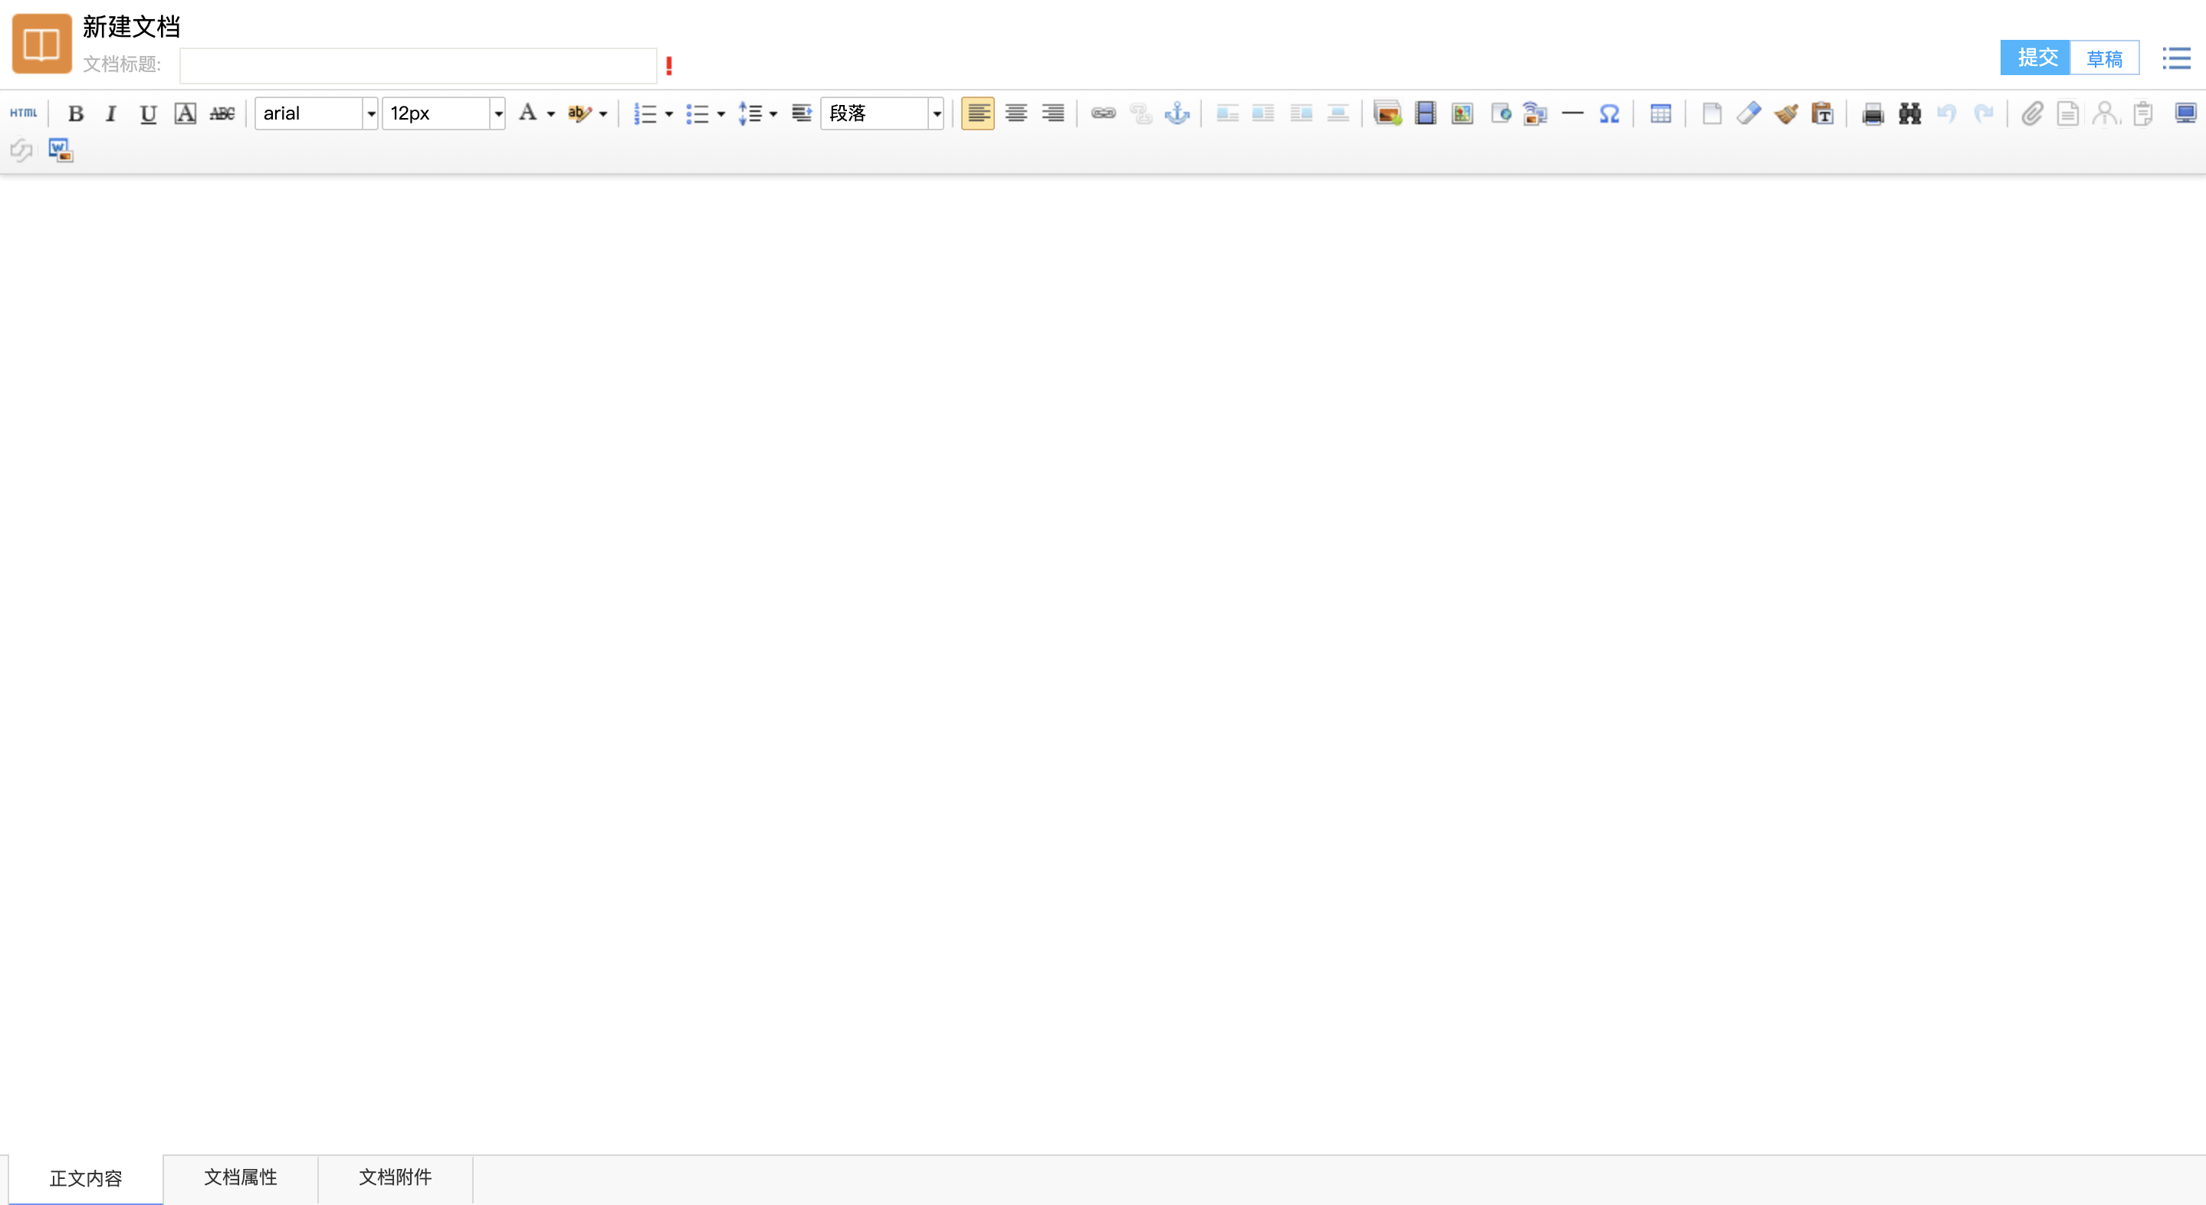Screen dimensions: 2206x1205
Task: Switch to HTML source mode
Action: [23, 113]
